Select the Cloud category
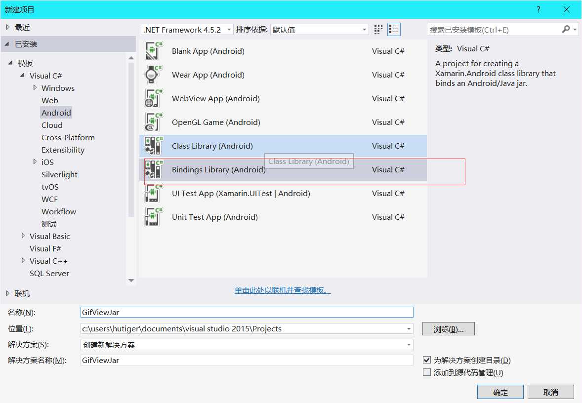 coord(52,125)
